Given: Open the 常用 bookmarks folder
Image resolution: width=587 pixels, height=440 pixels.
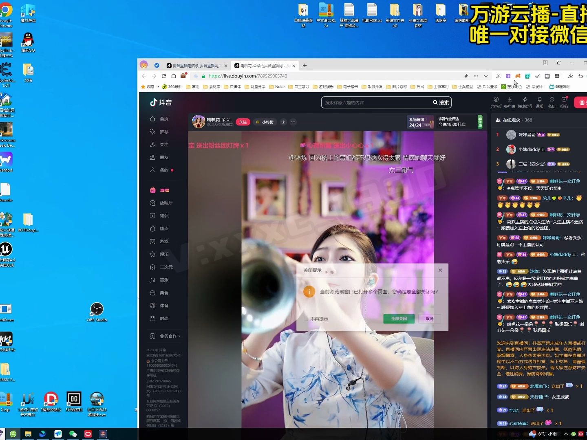Looking at the screenshot, I should point(193,87).
